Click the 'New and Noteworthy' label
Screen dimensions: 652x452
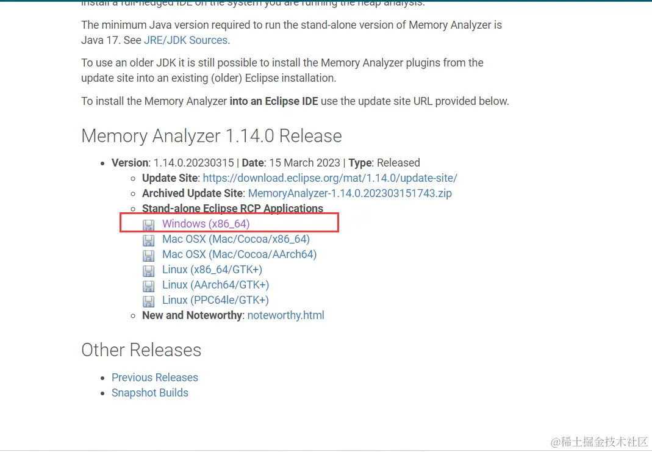(192, 315)
